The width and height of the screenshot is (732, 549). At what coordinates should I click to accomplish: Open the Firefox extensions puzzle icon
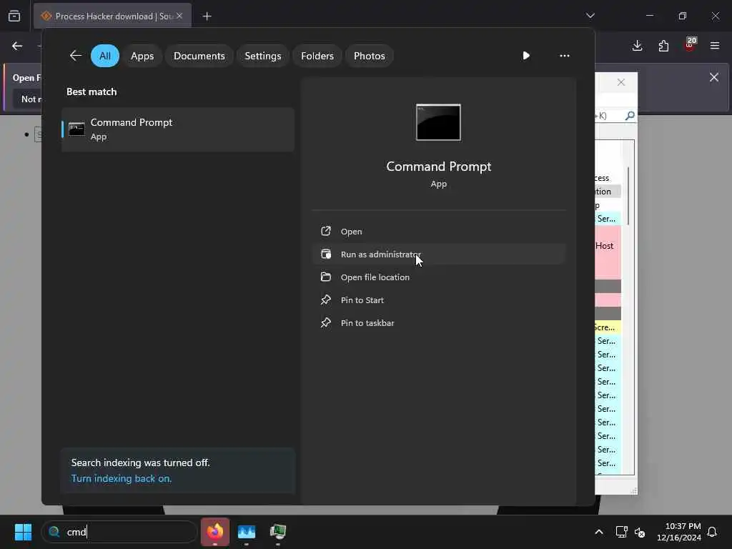[663, 46]
